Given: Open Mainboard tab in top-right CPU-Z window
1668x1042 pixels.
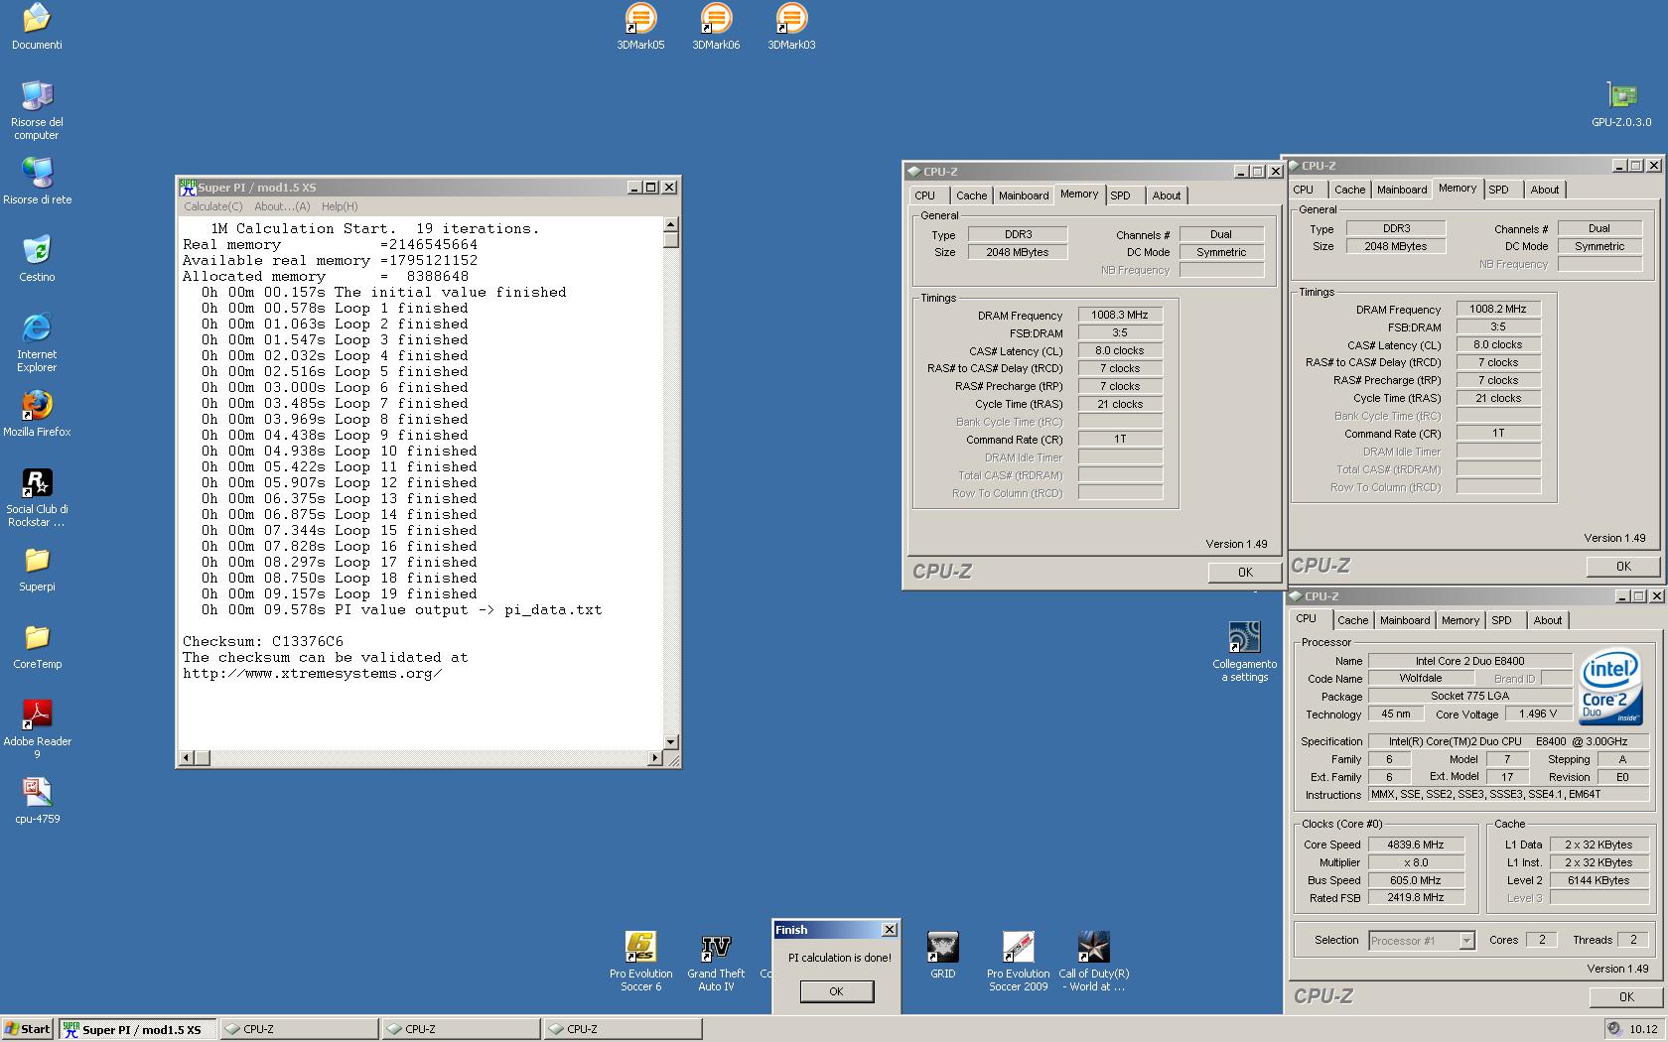Looking at the screenshot, I should click(1402, 190).
